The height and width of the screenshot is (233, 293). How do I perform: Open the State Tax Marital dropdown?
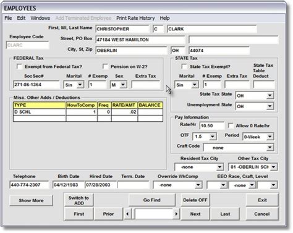(x=195, y=85)
